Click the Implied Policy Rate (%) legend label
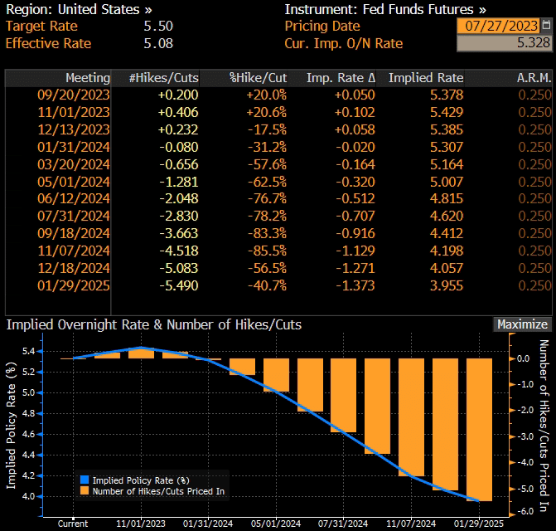 click(141, 480)
